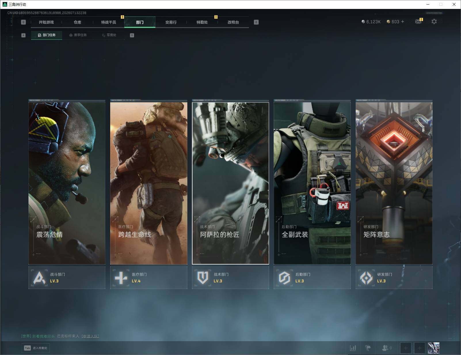
Task: Click the research department diamond emblem
Action: coord(366,278)
